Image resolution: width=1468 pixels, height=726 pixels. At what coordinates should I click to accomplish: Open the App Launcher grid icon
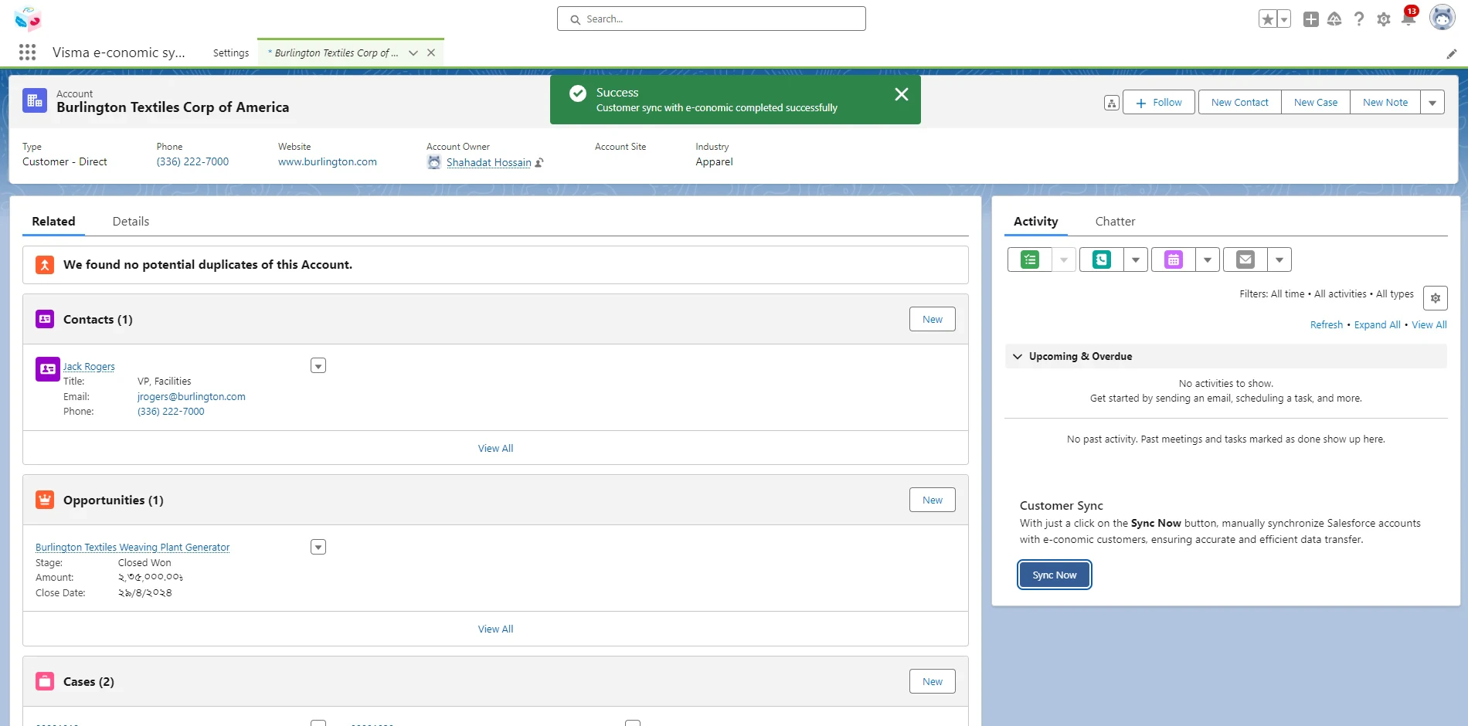point(28,52)
